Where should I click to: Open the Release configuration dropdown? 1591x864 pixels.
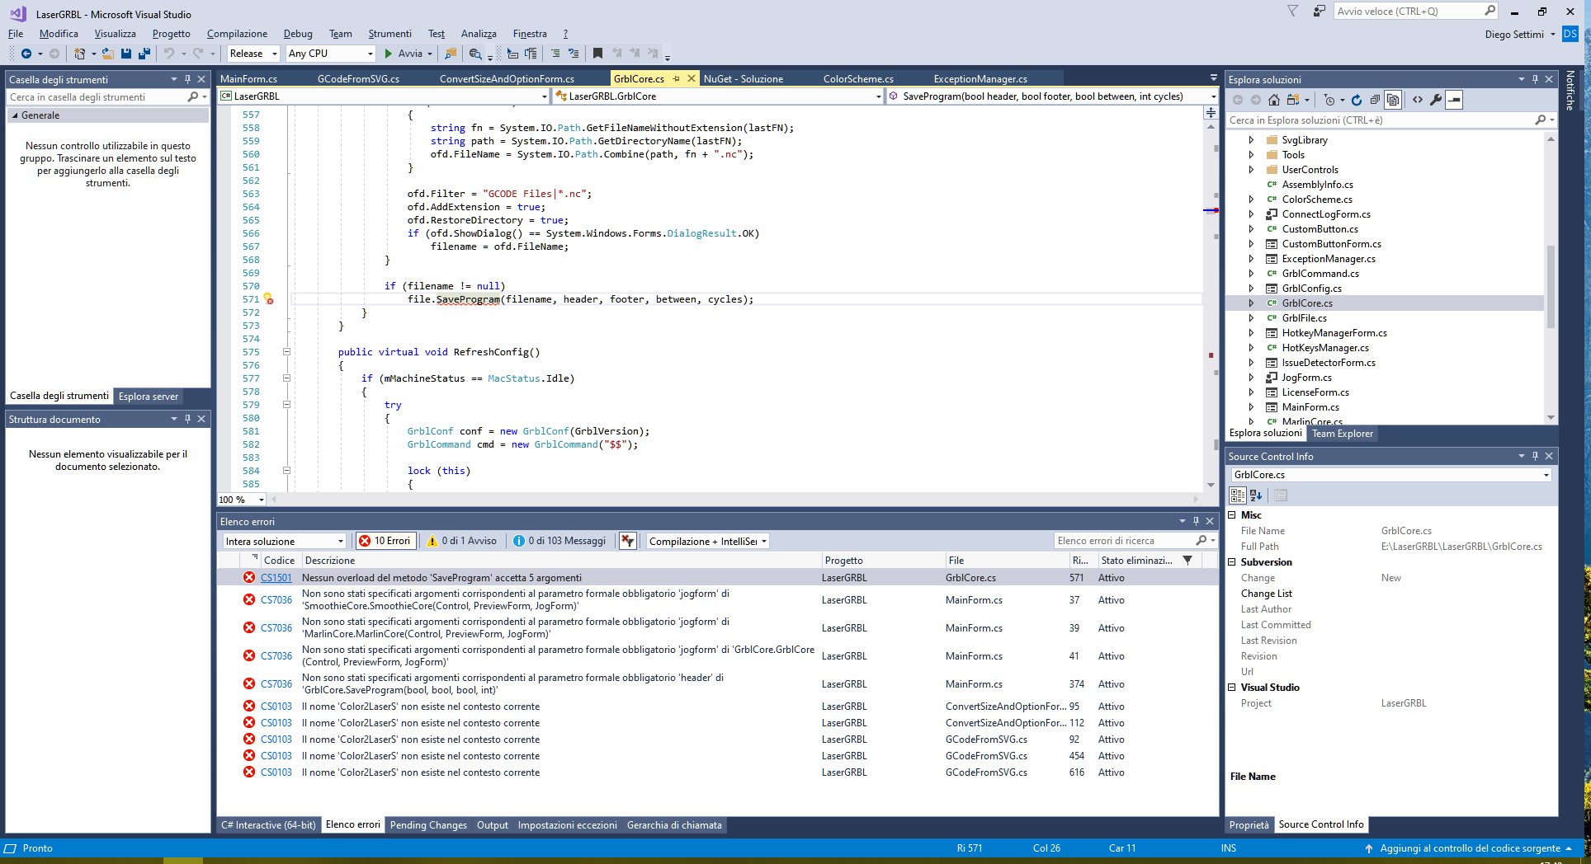click(x=253, y=54)
